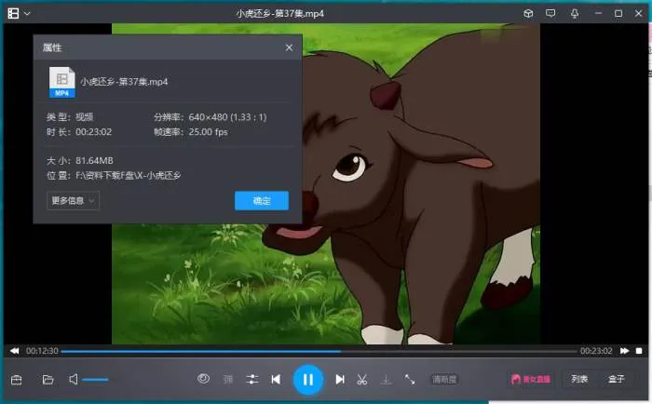Screen dimensions: 652x404
Task: Click total duration 00:23:02 beside the progress bar
Action: [x=596, y=351]
